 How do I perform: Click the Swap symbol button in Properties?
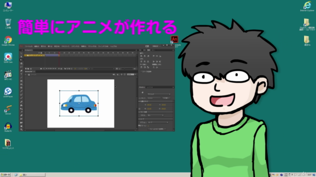point(166,98)
